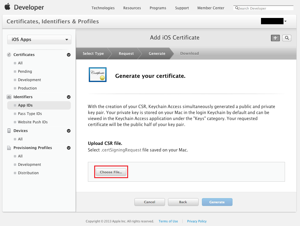This screenshot has width=300, height=226.
Task: Go to the Request step
Action: pos(126,54)
